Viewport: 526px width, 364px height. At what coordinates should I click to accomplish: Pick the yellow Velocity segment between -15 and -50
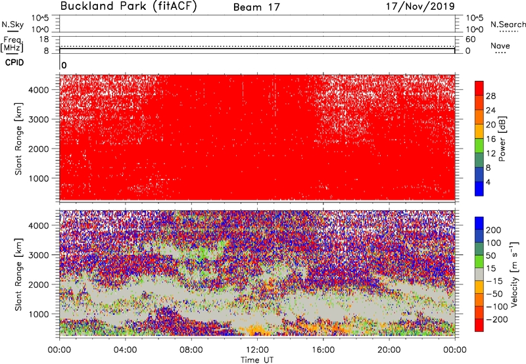point(479,286)
